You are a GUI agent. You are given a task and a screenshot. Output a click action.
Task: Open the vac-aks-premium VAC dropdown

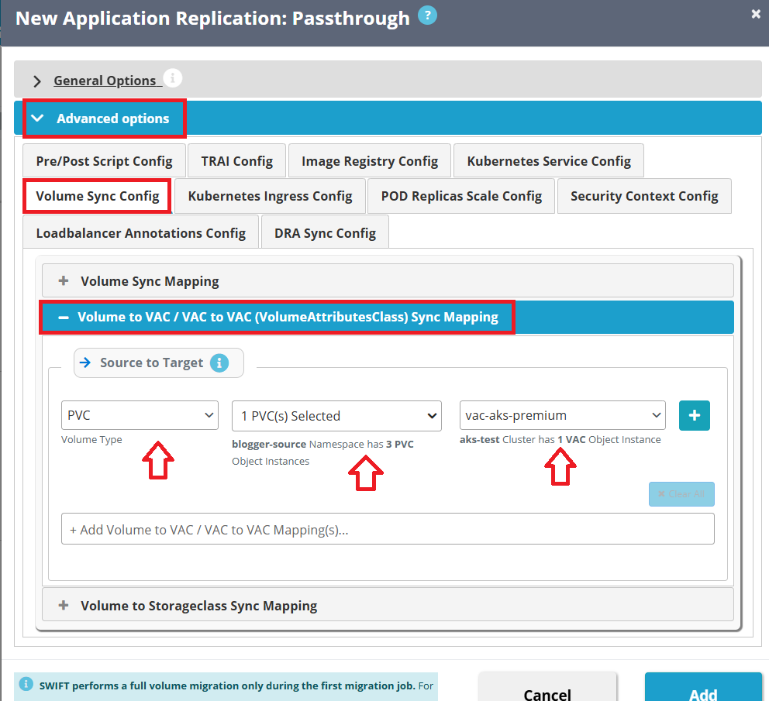[x=563, y=415]
